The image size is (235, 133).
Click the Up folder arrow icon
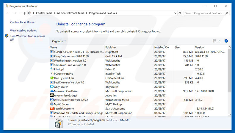(24, 13)
